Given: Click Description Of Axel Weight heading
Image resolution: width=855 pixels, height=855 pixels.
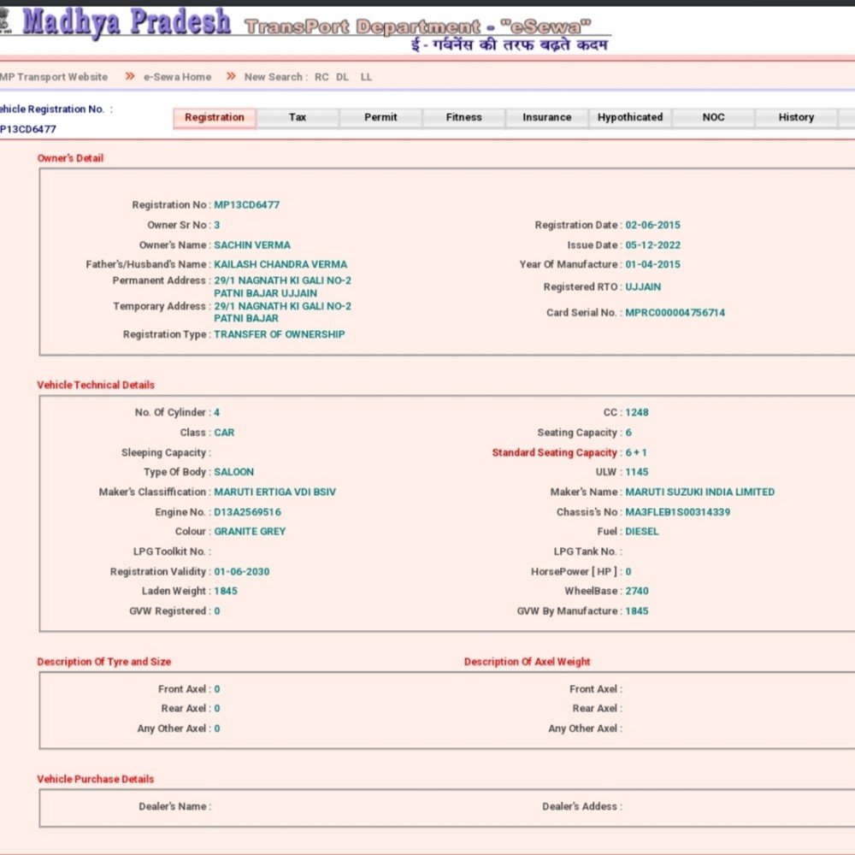Looking at the screenshot, I should click(528, 662).
